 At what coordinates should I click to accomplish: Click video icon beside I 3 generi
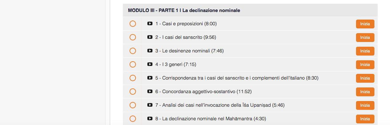tap(150, 64)
